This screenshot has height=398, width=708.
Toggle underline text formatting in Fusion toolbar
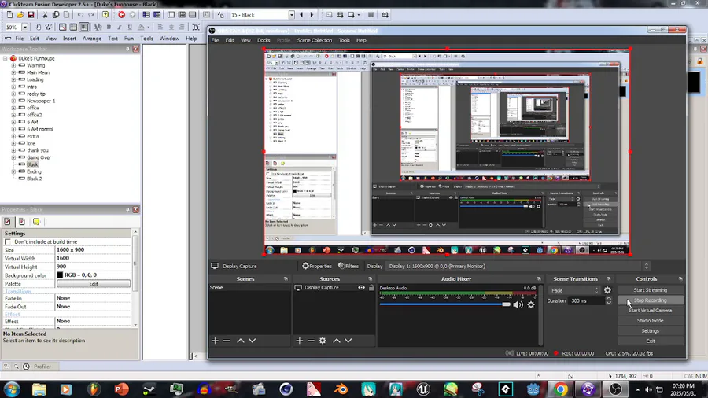[x=130, y=27]
